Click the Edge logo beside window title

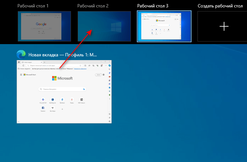coord(21,54)
